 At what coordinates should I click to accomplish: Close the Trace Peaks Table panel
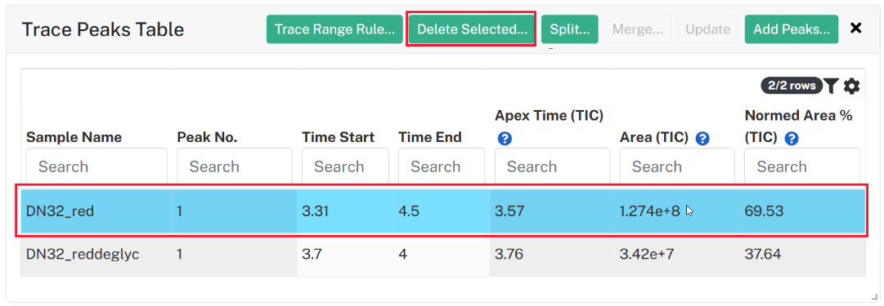(x=856, y=28)
